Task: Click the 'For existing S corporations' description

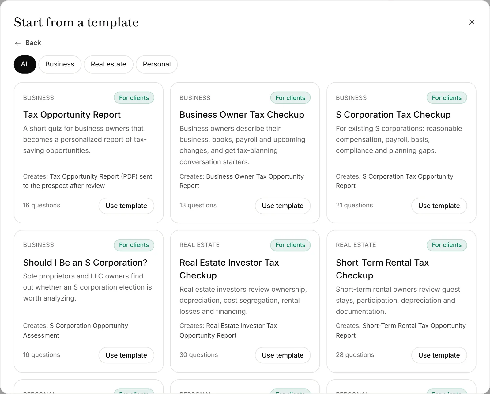Action: [399, 140]
